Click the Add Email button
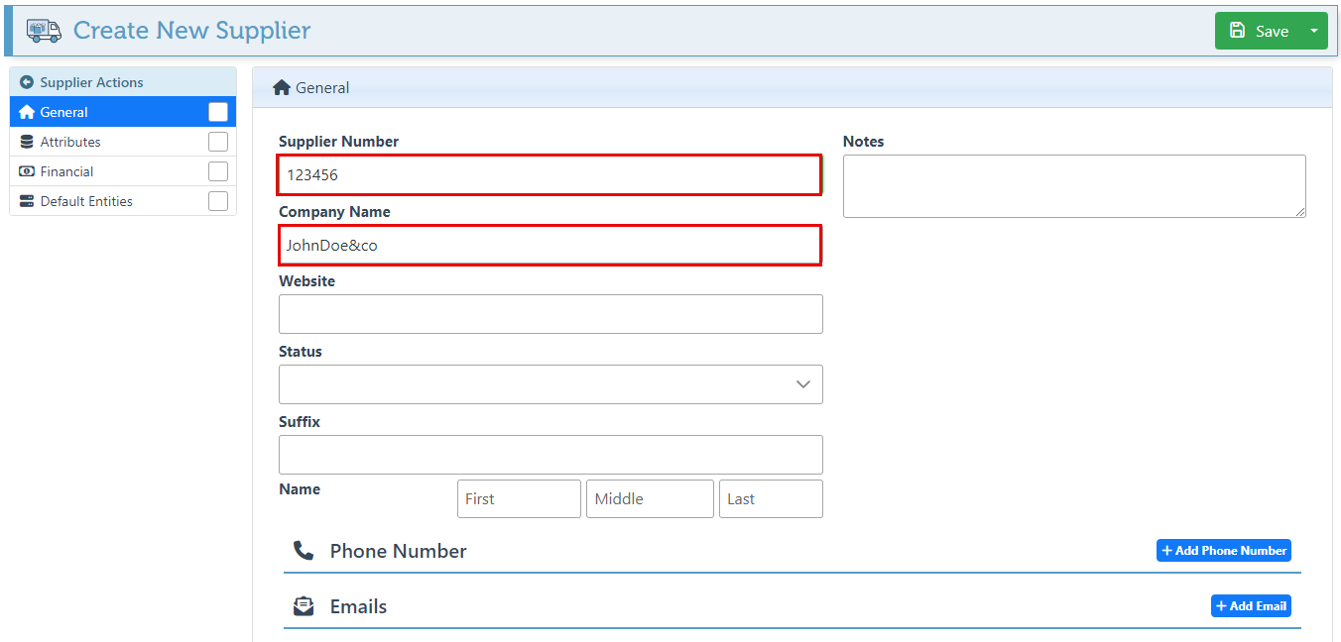 point(1250,606)
